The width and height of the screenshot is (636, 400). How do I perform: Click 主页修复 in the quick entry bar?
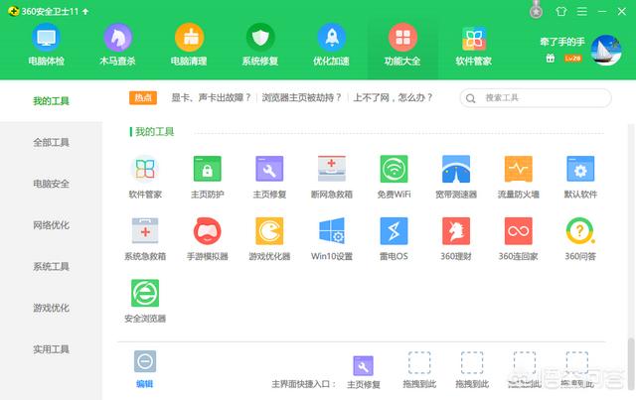pyautogui.click(x=364, y=372)
